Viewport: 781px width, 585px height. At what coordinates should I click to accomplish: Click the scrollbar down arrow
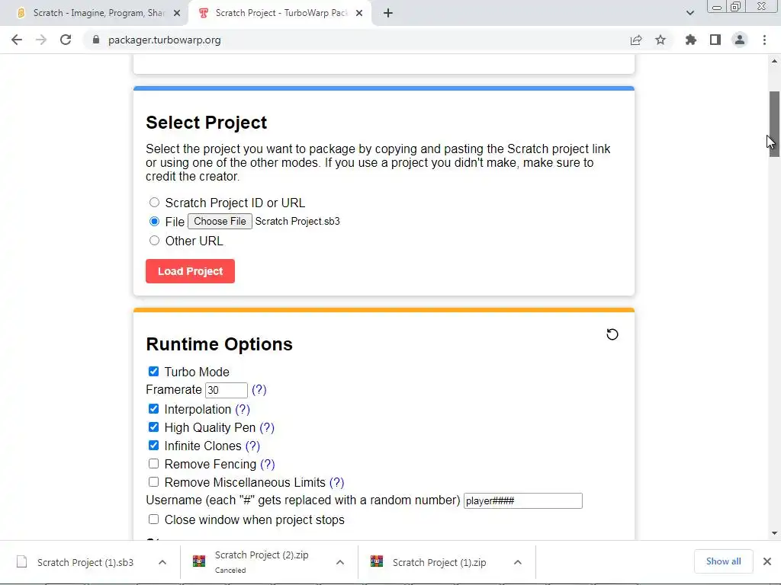click(774, 533)
